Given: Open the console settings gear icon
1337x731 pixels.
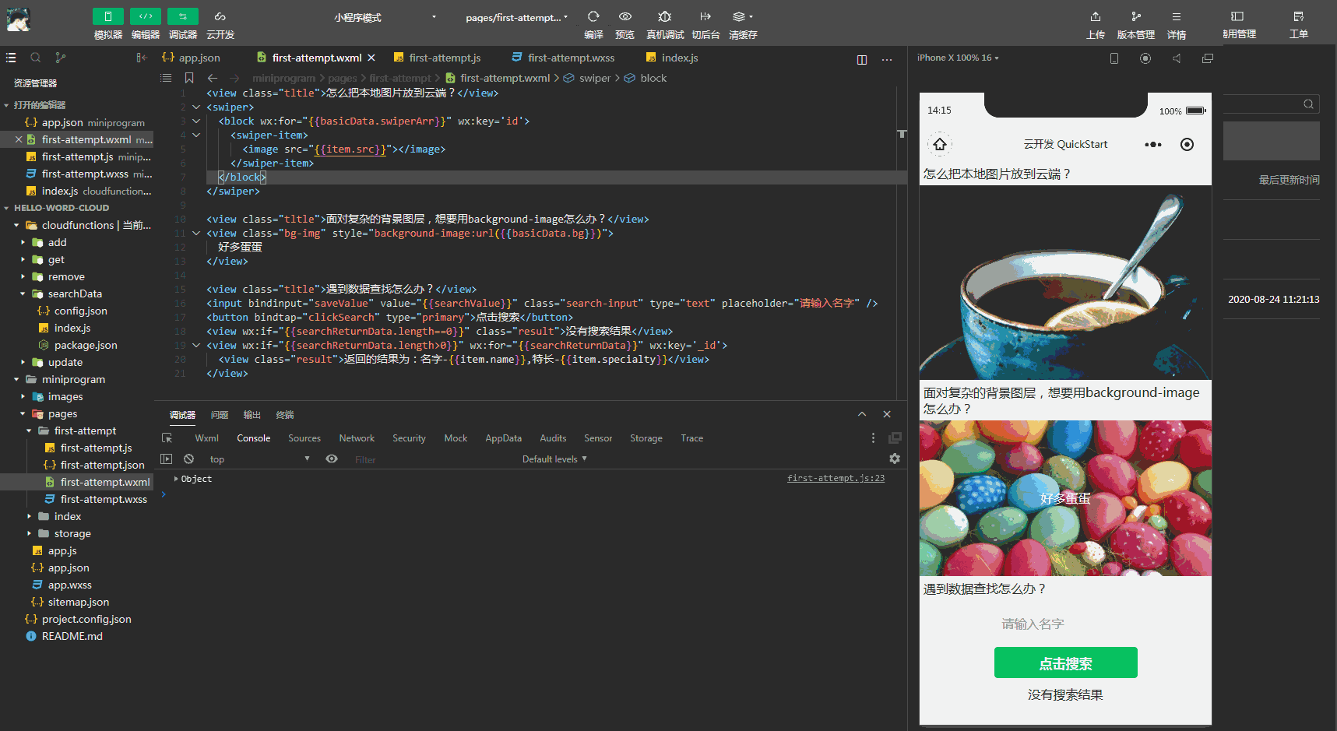Looking at the screenshot, I should click(895, 459).
